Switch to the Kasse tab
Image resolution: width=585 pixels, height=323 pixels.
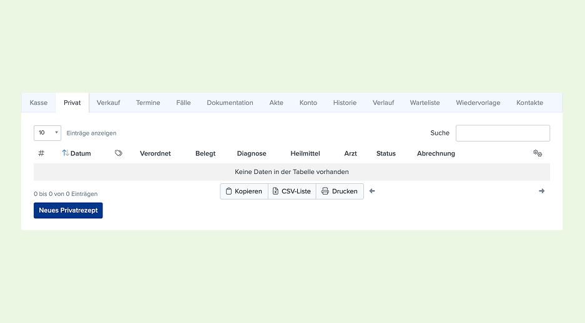click(39, 103)
